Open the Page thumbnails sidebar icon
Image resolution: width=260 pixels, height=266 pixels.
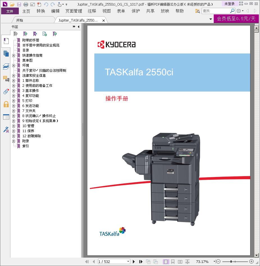coord(6,53)
